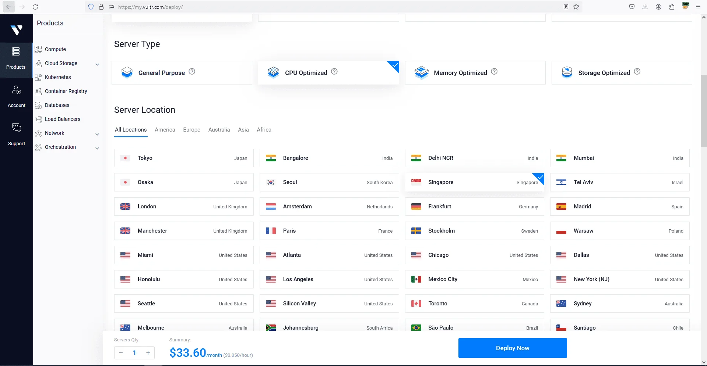Bookmark this page with the star icon

tap(576, 7)
